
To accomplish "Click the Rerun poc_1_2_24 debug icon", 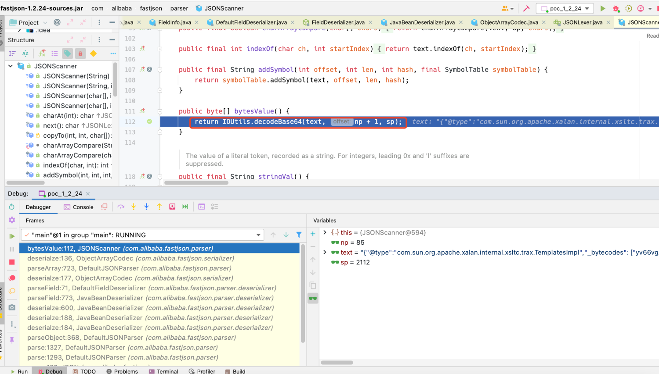I will [12, 207].
